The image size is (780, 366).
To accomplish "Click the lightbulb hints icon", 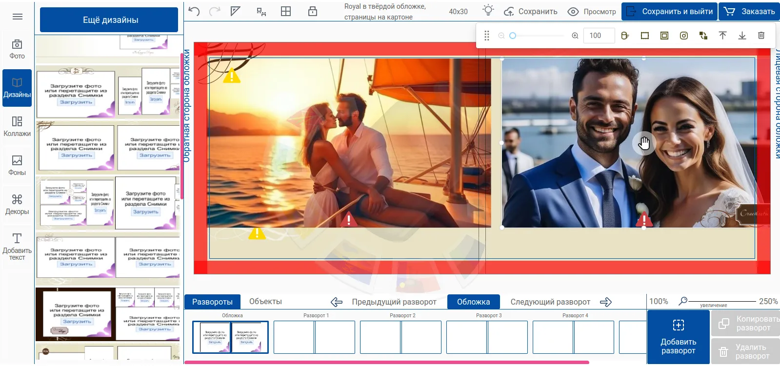I will (x=488, y=11).
